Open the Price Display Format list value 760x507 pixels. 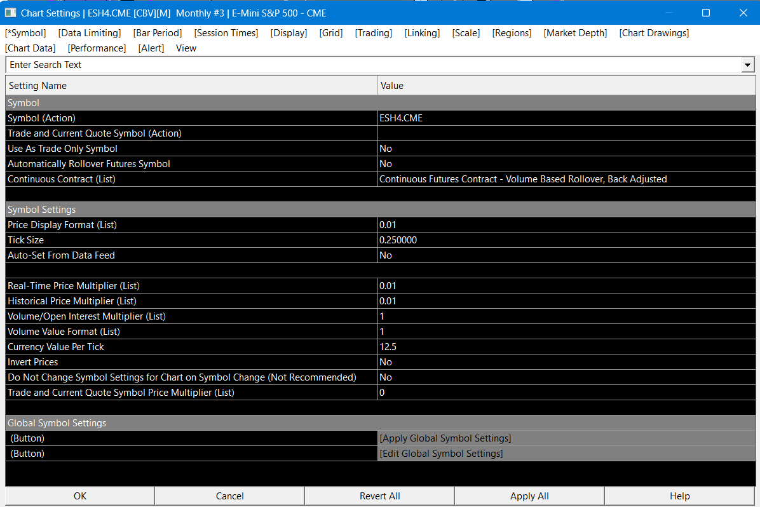[566, 225]
